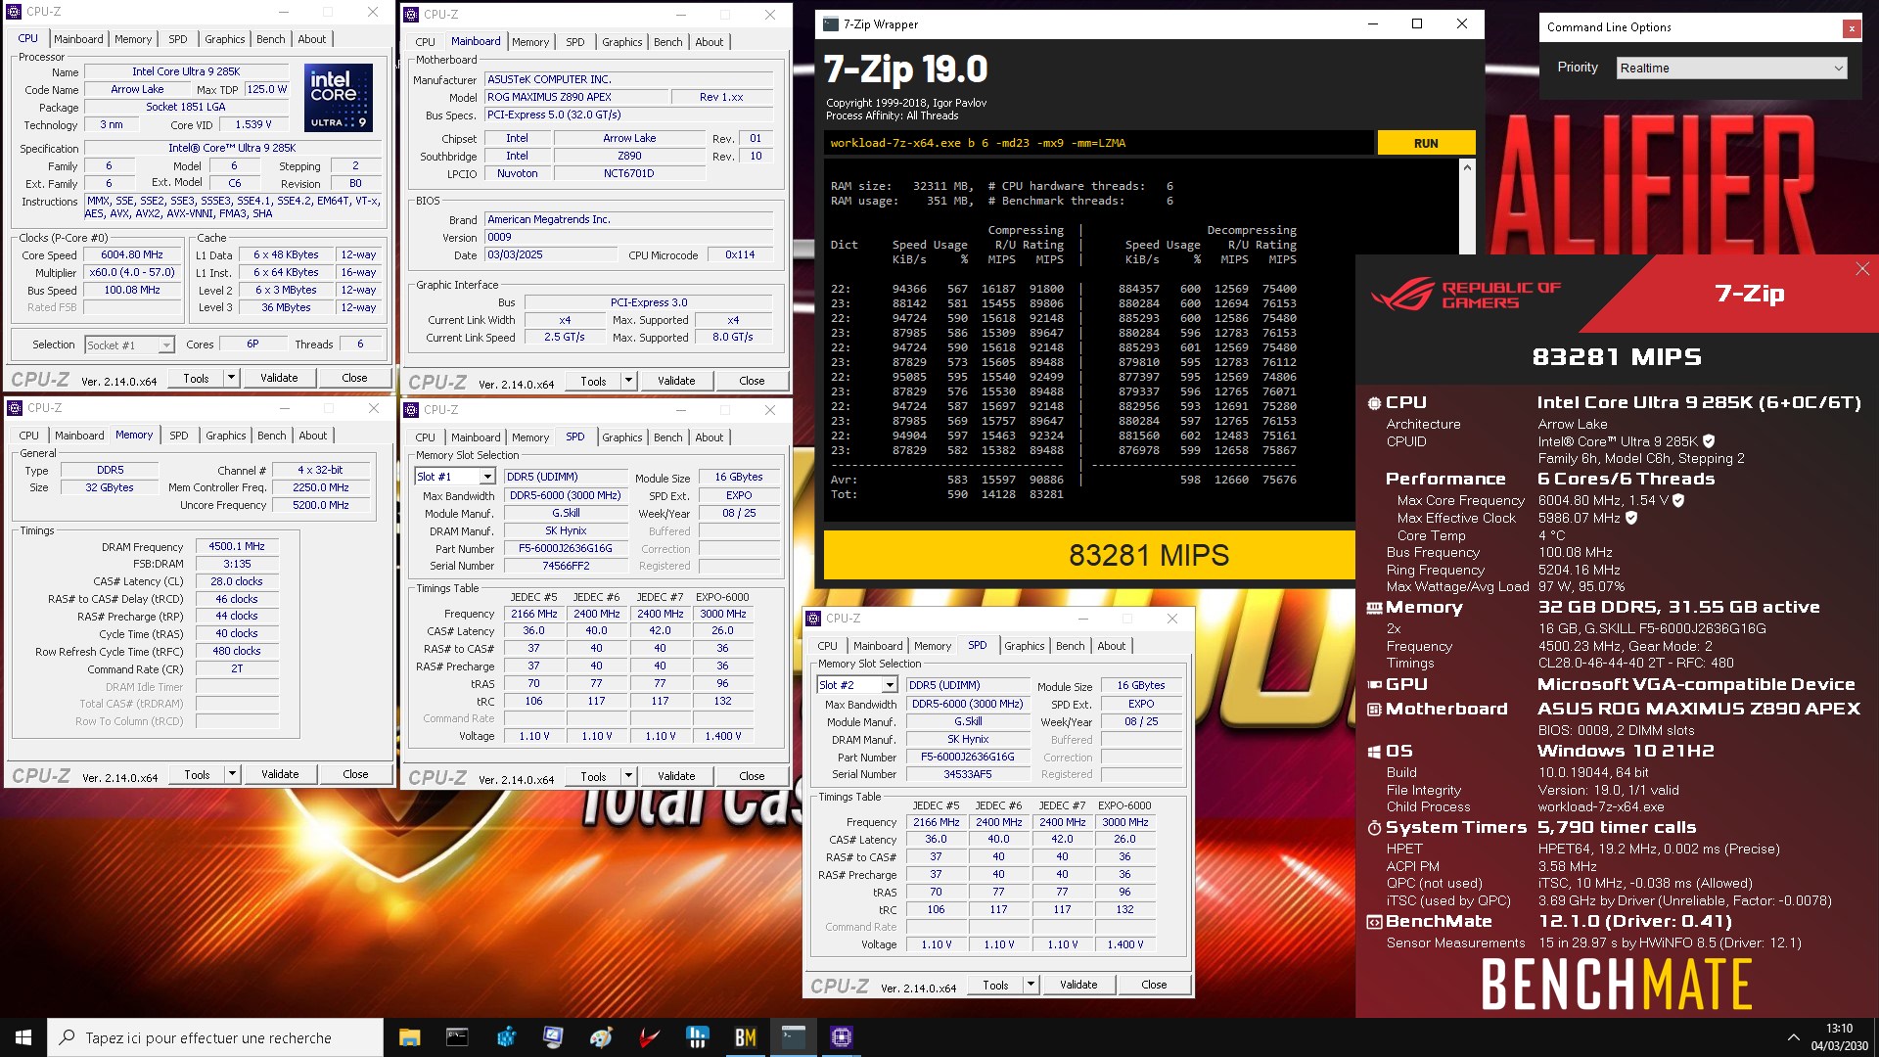Activate the 7-Zip wrapper console taskbar icon
The width and height of the screenshot is (1879, 1057).
point(793,1037)
